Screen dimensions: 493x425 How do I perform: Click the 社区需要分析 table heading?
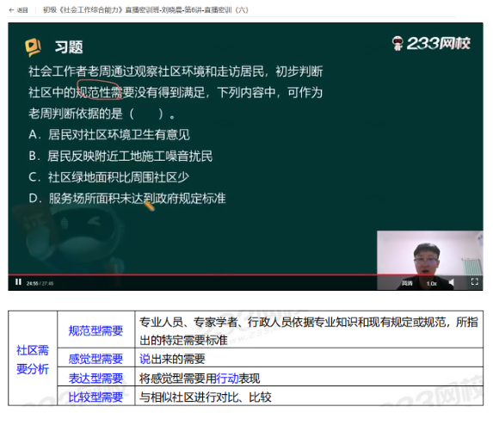click(33, 360)
